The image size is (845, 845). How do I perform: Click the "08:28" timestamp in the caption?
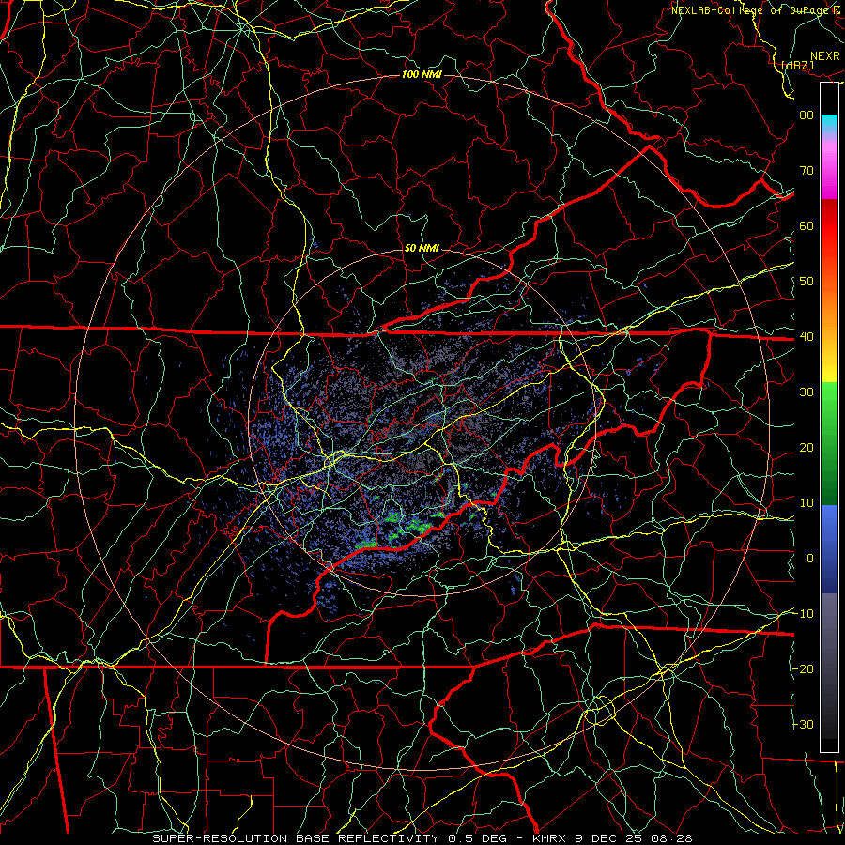(673, 838)
